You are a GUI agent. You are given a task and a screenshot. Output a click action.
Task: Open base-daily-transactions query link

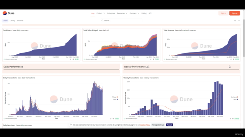click(26, 78)
